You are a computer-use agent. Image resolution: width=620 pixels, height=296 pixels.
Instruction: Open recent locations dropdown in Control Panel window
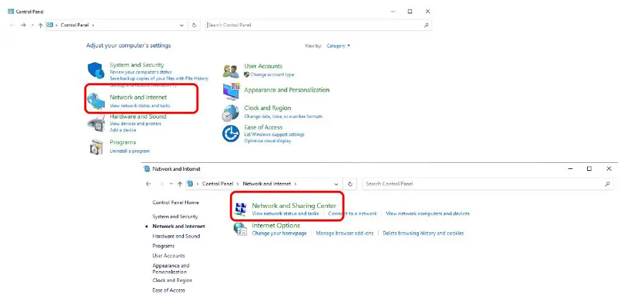pyautogui.click(x=33, y=25)
